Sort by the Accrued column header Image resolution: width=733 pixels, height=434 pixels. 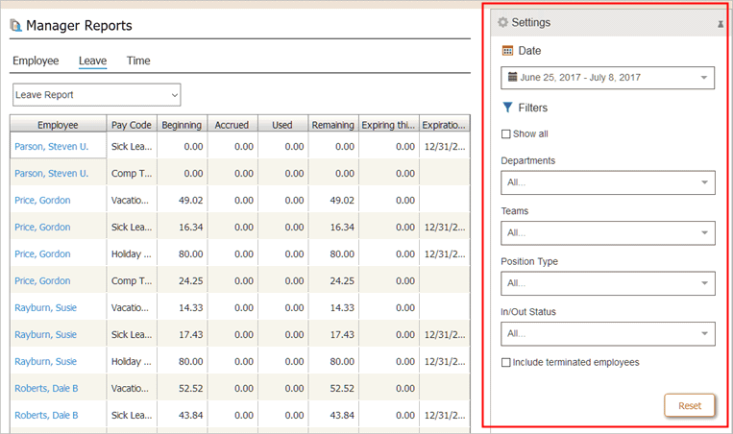pyautogui.click(x=232, y=125)
